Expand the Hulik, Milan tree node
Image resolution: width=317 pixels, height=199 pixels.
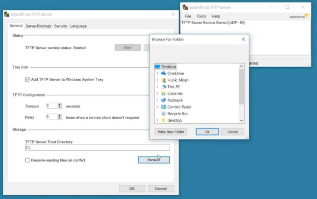pos(157,80)
